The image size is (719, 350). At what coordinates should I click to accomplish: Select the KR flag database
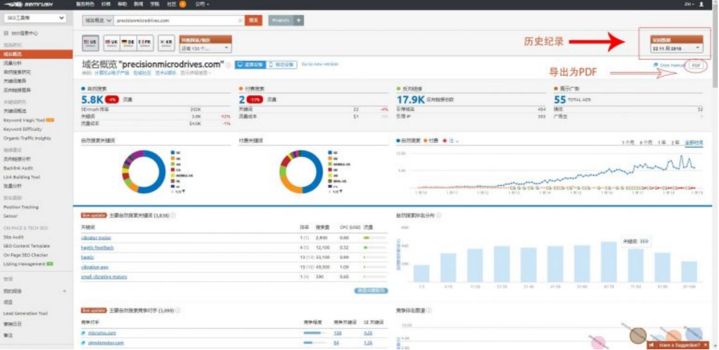click(x=166, y=42)
